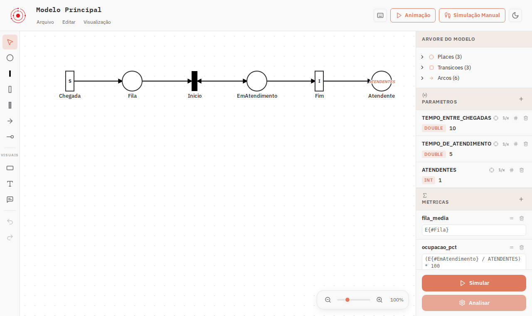Select the Fila place on canvas
532x316 pixels.
132,81
